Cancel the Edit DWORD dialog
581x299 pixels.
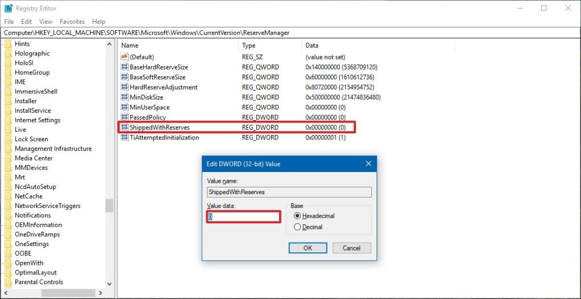tap(351, 248)
